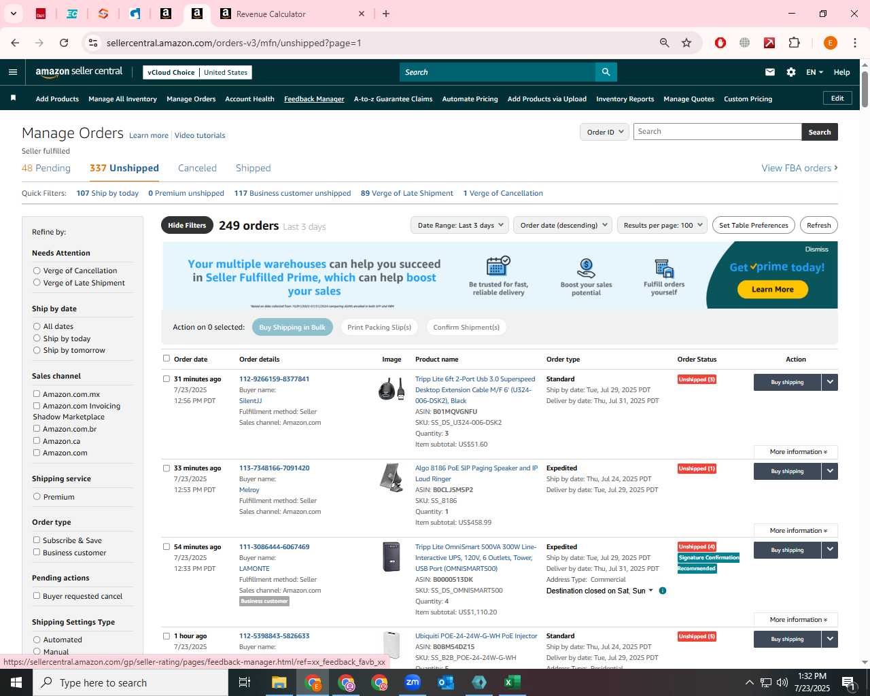Click the Refresh button
Viewport: 870px width, 696px height.
click(x=818, y=225)
